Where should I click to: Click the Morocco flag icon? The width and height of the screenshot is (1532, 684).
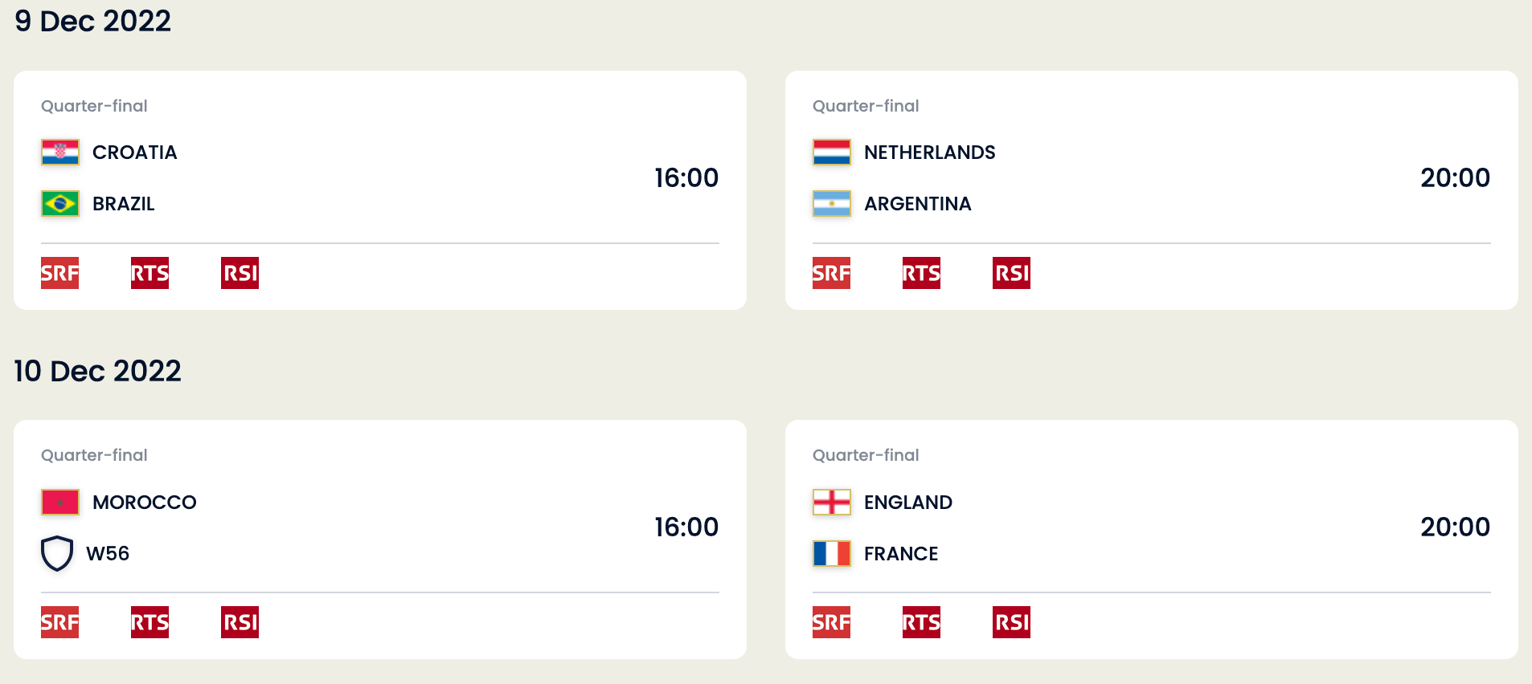point(60,503)
